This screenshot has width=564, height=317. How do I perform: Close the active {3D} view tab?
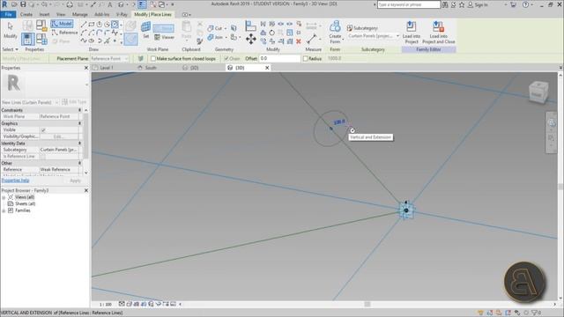pos(267,68)
